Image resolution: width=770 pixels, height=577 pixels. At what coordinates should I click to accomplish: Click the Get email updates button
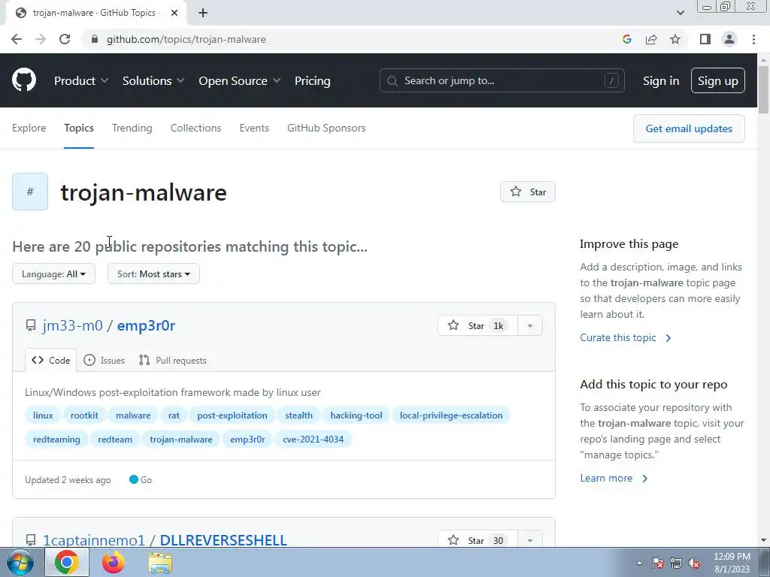[689, 128]
